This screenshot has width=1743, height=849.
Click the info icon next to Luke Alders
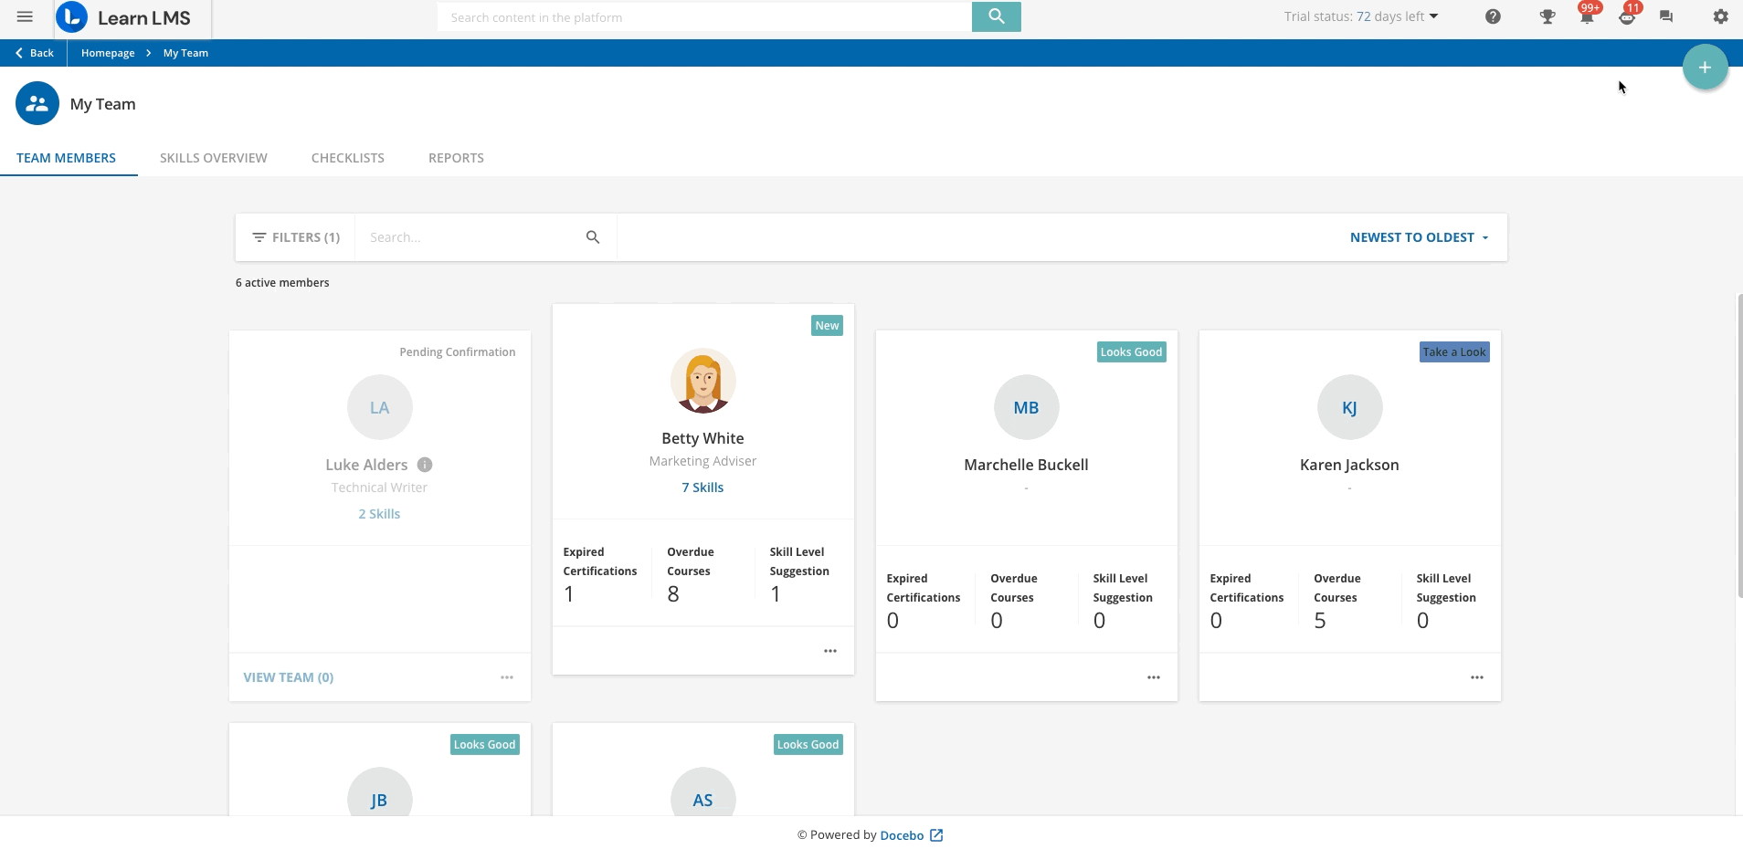pos(424,464)
